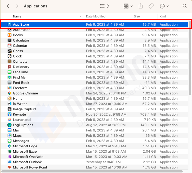192x173 pixels.
Task: Select the Mail app icon
Action: tap(10, 130)
